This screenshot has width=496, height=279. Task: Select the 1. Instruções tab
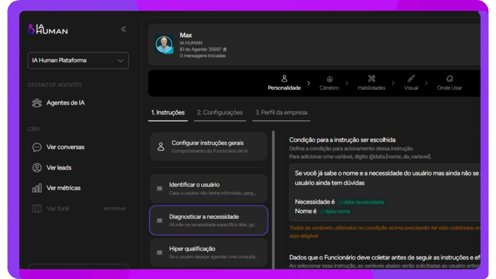pyautogui.click(x=168, y=112)
